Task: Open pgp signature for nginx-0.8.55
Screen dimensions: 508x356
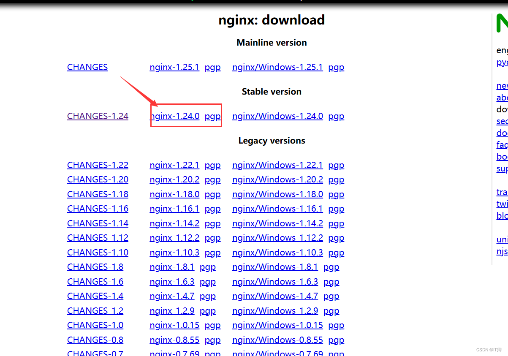Action: pos(213,340)
